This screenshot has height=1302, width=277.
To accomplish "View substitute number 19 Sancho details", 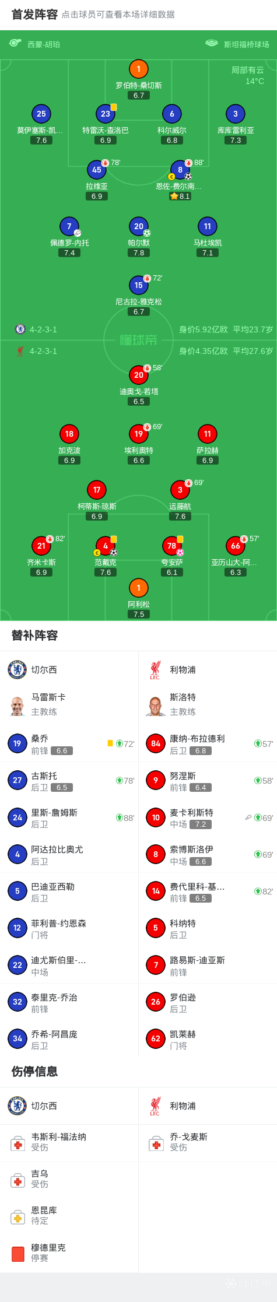I will (69, 743).
